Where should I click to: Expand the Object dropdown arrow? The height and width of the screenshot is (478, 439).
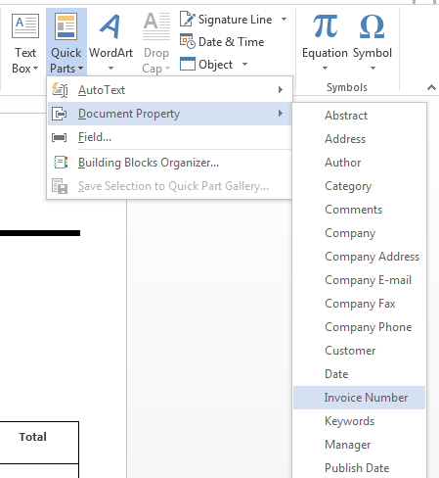[244, 64]
